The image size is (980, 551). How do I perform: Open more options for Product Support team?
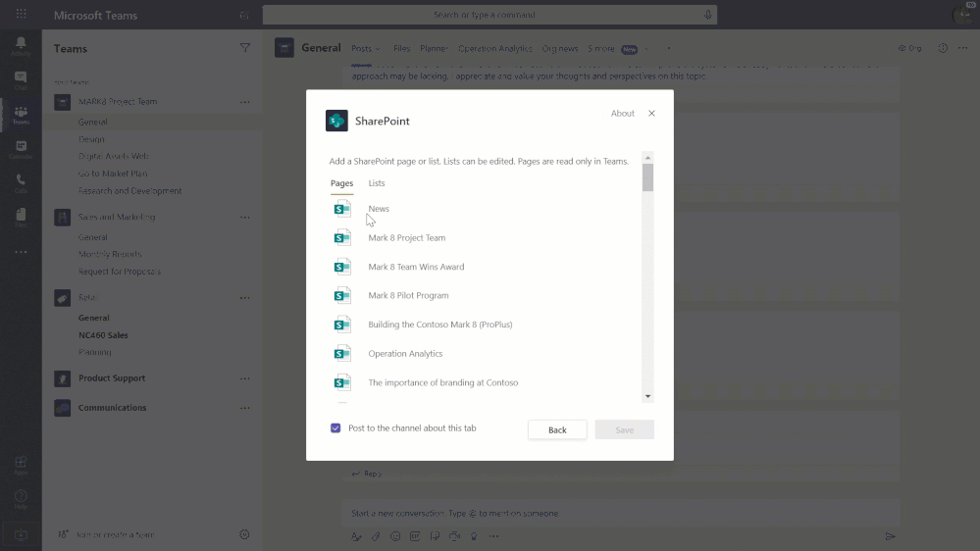[x=245, y=378]
